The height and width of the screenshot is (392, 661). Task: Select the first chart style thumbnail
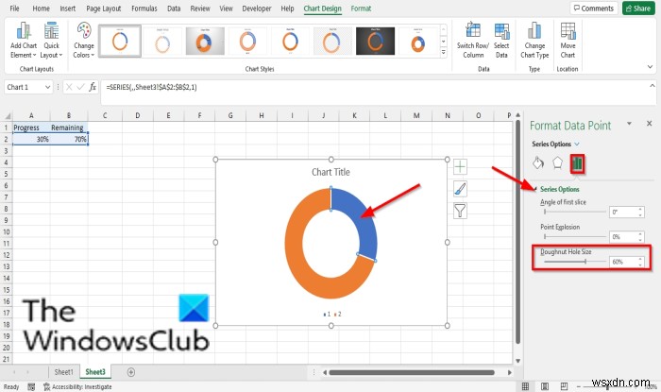pos(120,41)
